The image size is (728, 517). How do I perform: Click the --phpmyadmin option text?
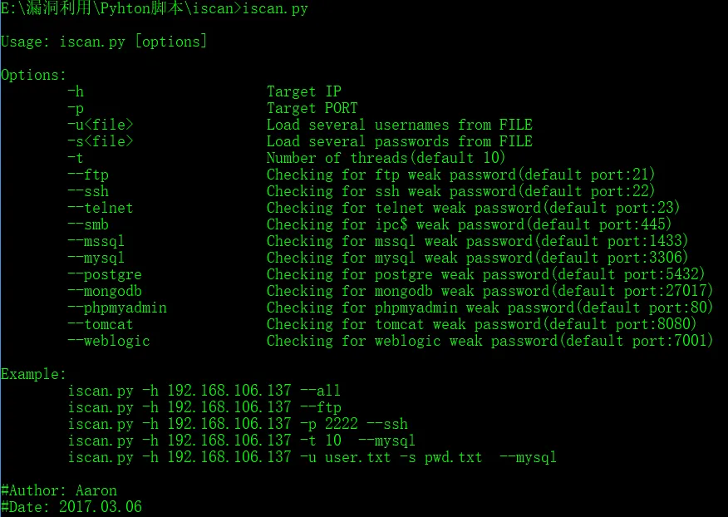117,308
